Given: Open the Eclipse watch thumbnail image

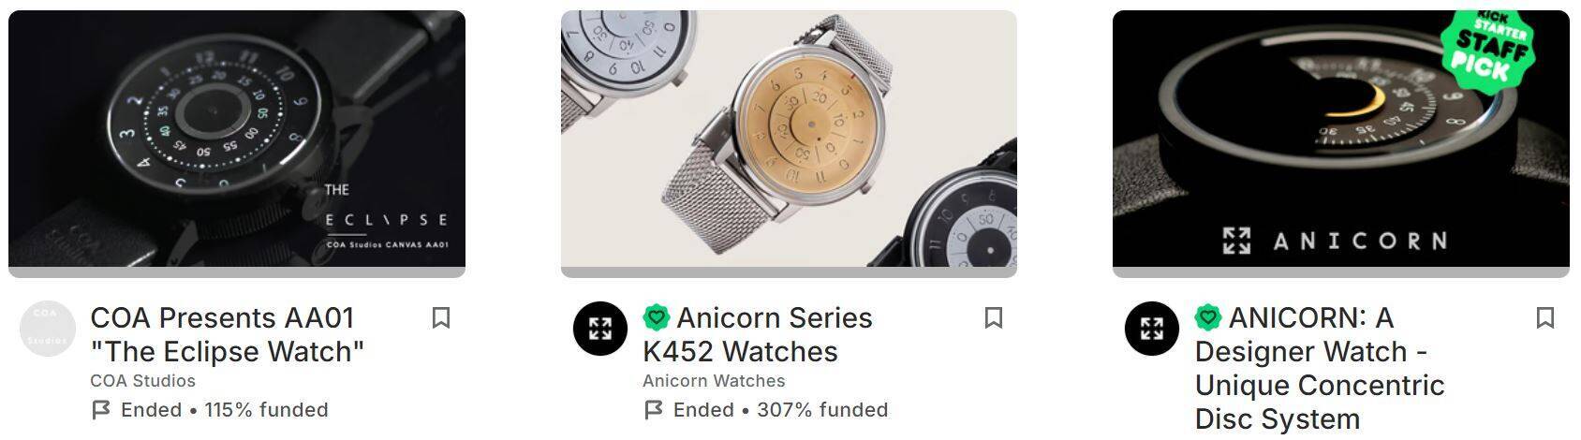Looking at the screenshot, I should click(237, 139).
